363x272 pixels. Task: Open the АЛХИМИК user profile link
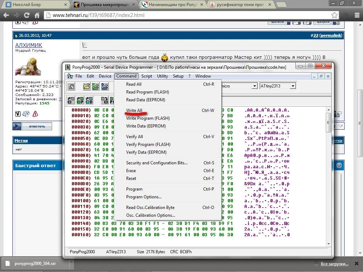[x=29, y=45]
